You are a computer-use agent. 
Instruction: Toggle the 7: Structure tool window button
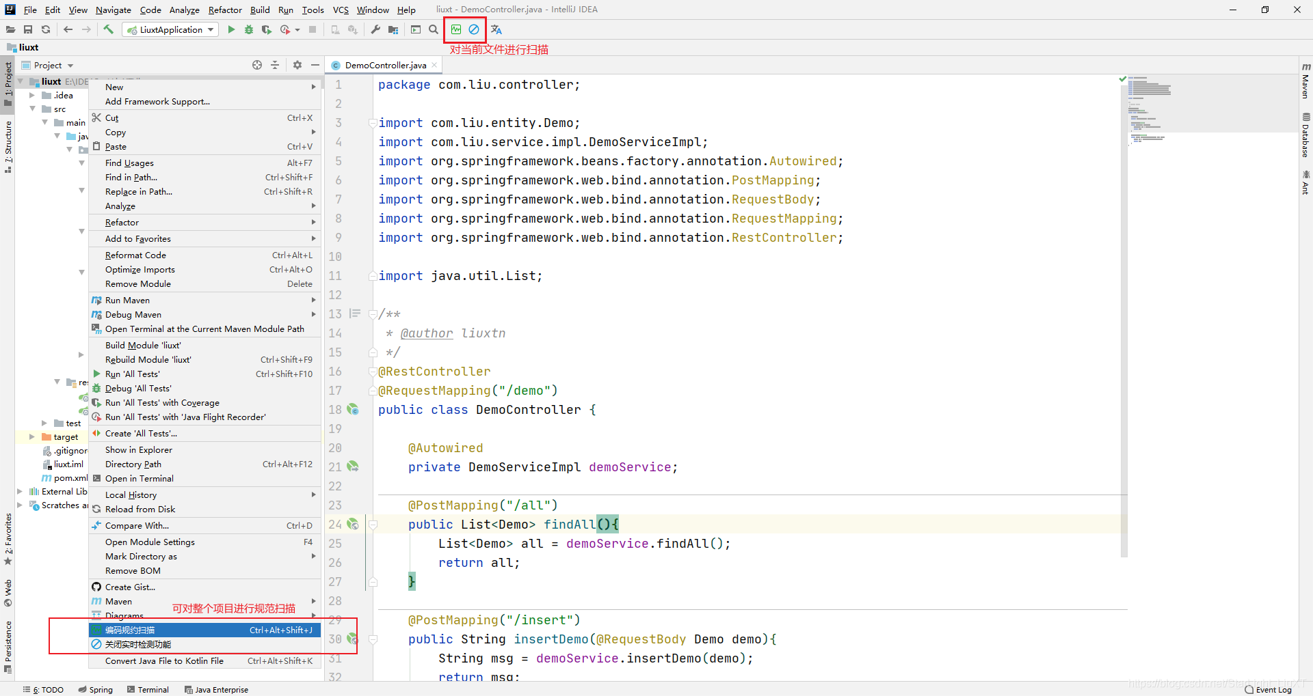point(8,147)
